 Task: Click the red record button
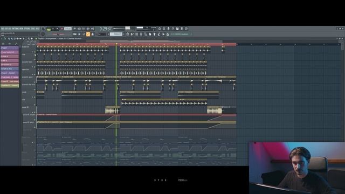(62, 29)
